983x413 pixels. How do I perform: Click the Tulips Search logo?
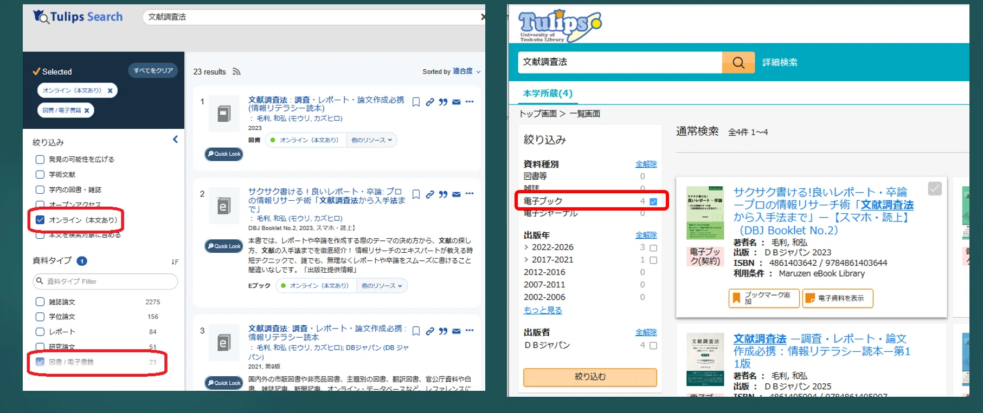pos(78,17)
